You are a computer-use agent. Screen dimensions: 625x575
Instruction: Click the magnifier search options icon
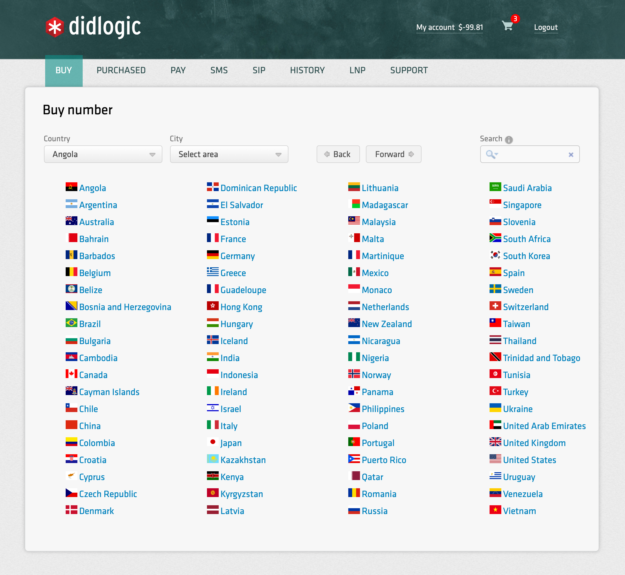point(492,154)
